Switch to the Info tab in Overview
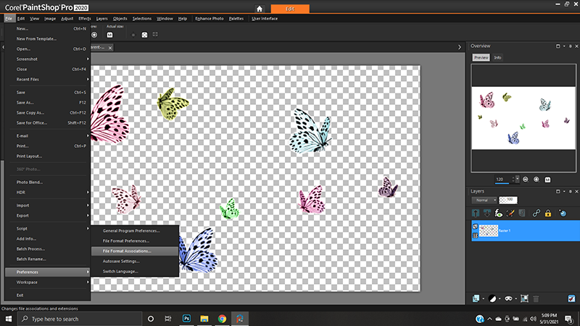Image resolution: width=580 pixels, height=326 pixels. tap(498, 57)
